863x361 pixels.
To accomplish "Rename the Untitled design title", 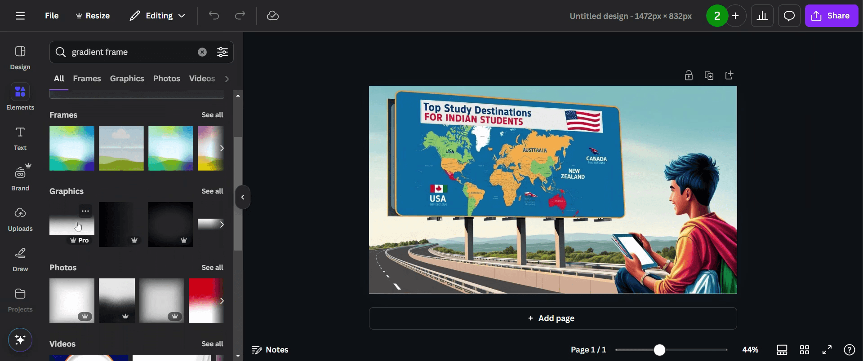I will pos(631,16).
